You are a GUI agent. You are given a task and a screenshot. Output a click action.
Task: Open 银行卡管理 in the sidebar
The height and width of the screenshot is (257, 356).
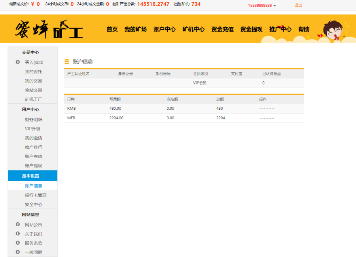[x=36, y=195]
